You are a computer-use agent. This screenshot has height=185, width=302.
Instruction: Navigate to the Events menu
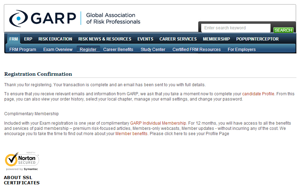click(x=145, y=39)
